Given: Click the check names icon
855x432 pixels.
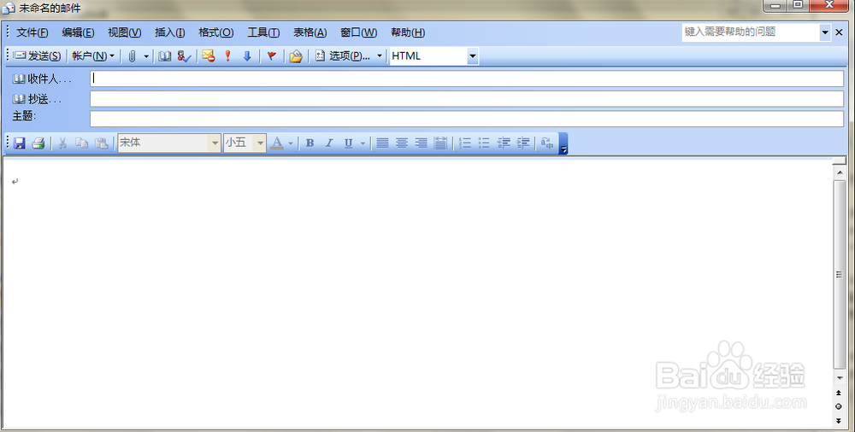Looking at the screenshot, I should click(x=185, y=56).
